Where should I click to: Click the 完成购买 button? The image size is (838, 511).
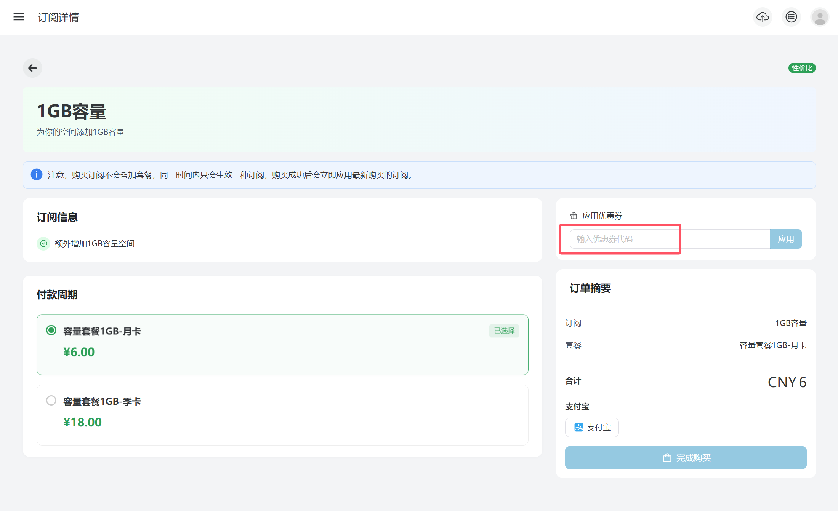point(686,458)
